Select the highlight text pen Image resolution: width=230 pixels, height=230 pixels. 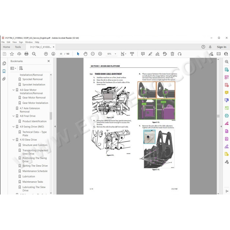150,54
